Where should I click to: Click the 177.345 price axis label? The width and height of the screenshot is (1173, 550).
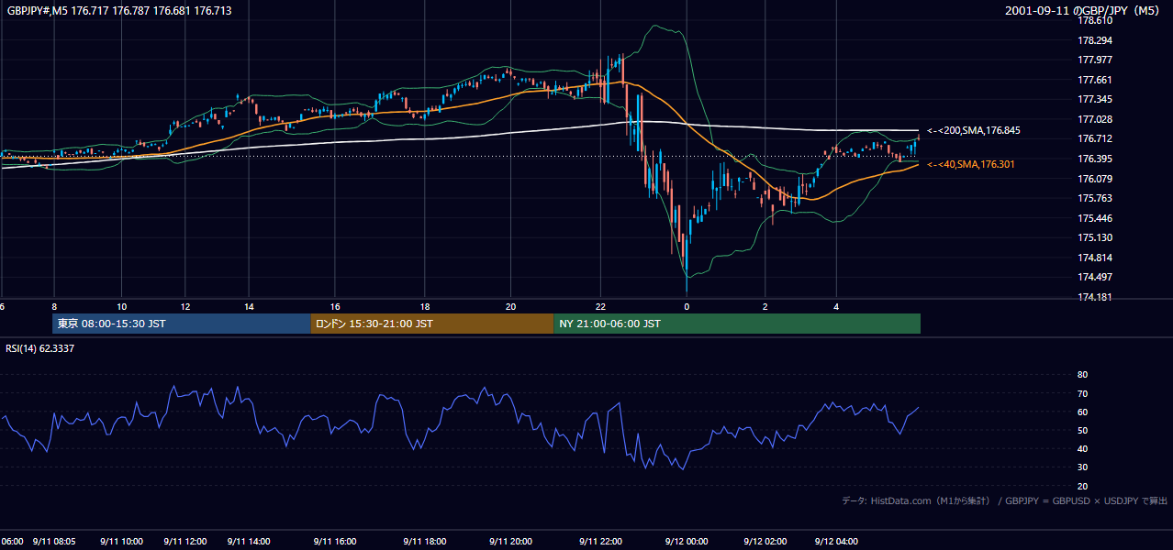(1094, 99)
